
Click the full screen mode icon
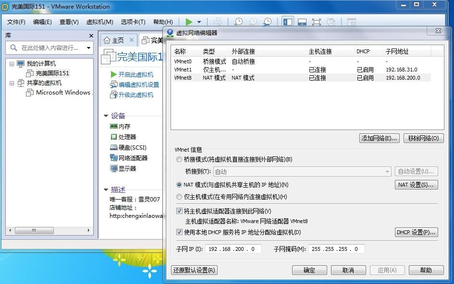click(317, 22)
